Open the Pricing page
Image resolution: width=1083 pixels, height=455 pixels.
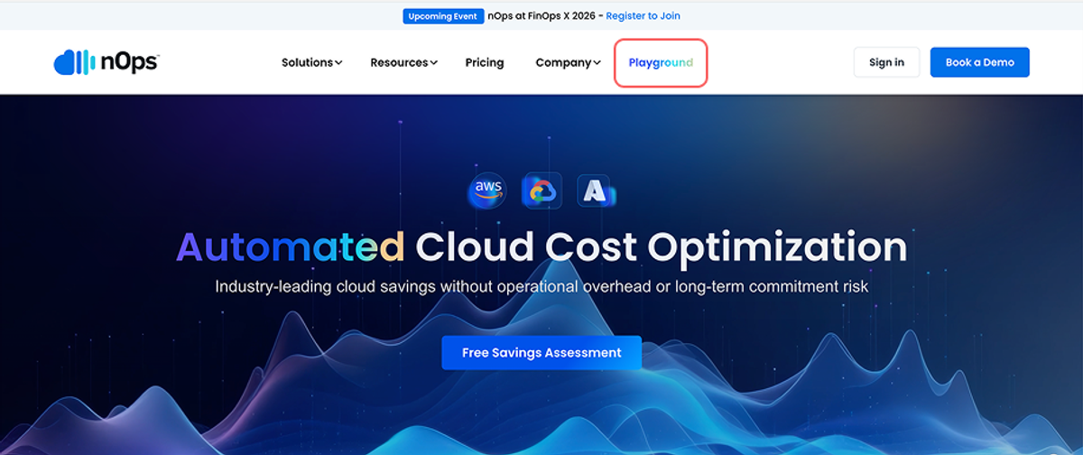click(485, 62)
